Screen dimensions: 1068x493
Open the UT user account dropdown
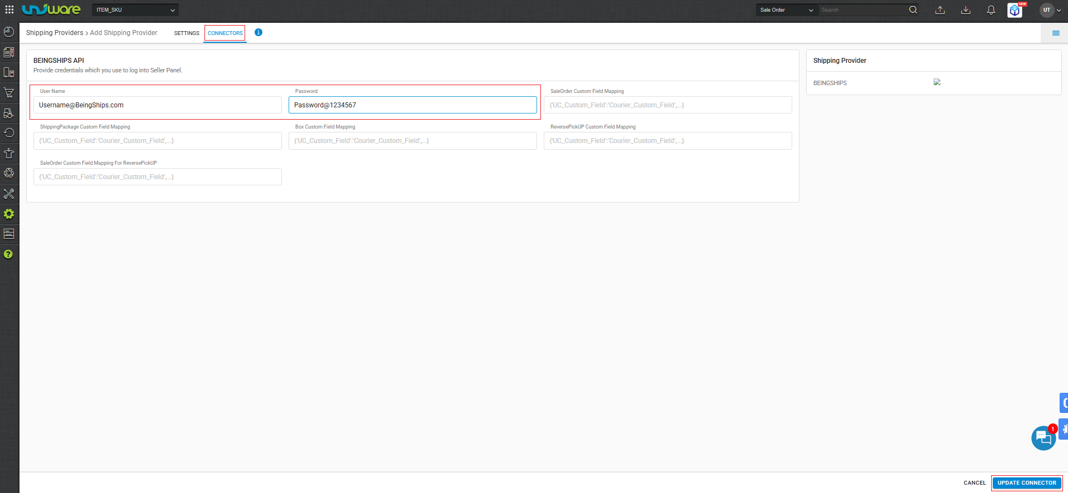pos(1051,10)
